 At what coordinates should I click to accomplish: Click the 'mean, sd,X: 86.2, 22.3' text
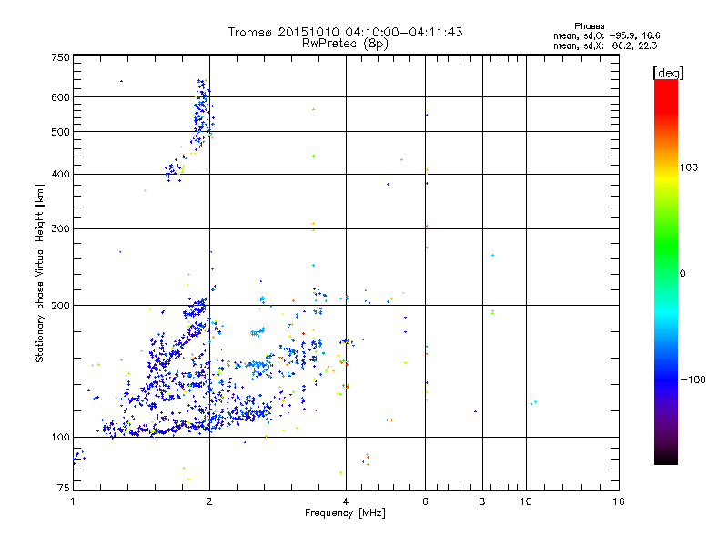(605, 45)
